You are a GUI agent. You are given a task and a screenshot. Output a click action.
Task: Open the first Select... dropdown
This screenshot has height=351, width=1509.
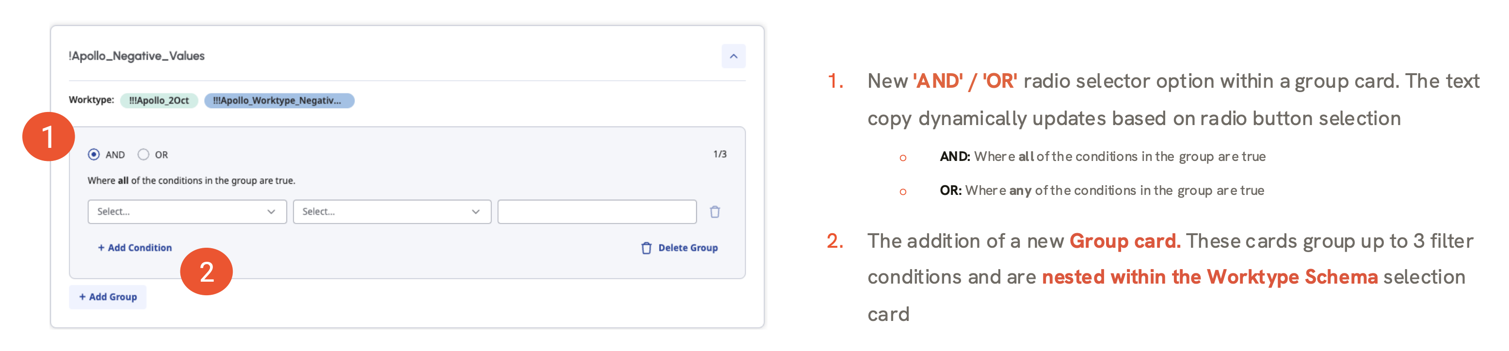click(x=187, y=211)
